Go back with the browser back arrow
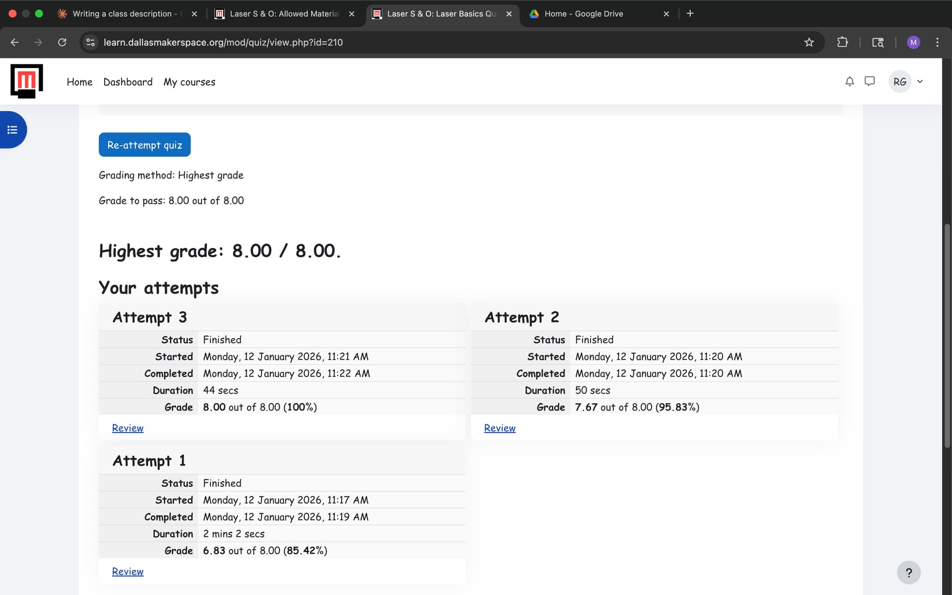This screenshot has height=595, width=952. coord(15,42)
